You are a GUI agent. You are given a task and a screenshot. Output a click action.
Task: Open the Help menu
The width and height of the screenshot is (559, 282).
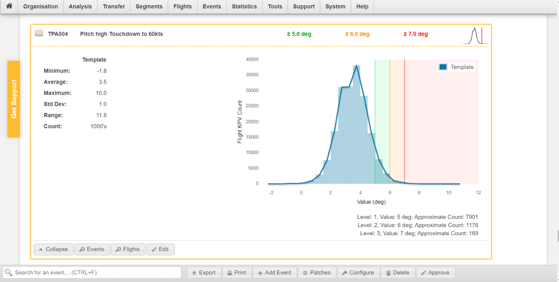(x=362, y=7)
